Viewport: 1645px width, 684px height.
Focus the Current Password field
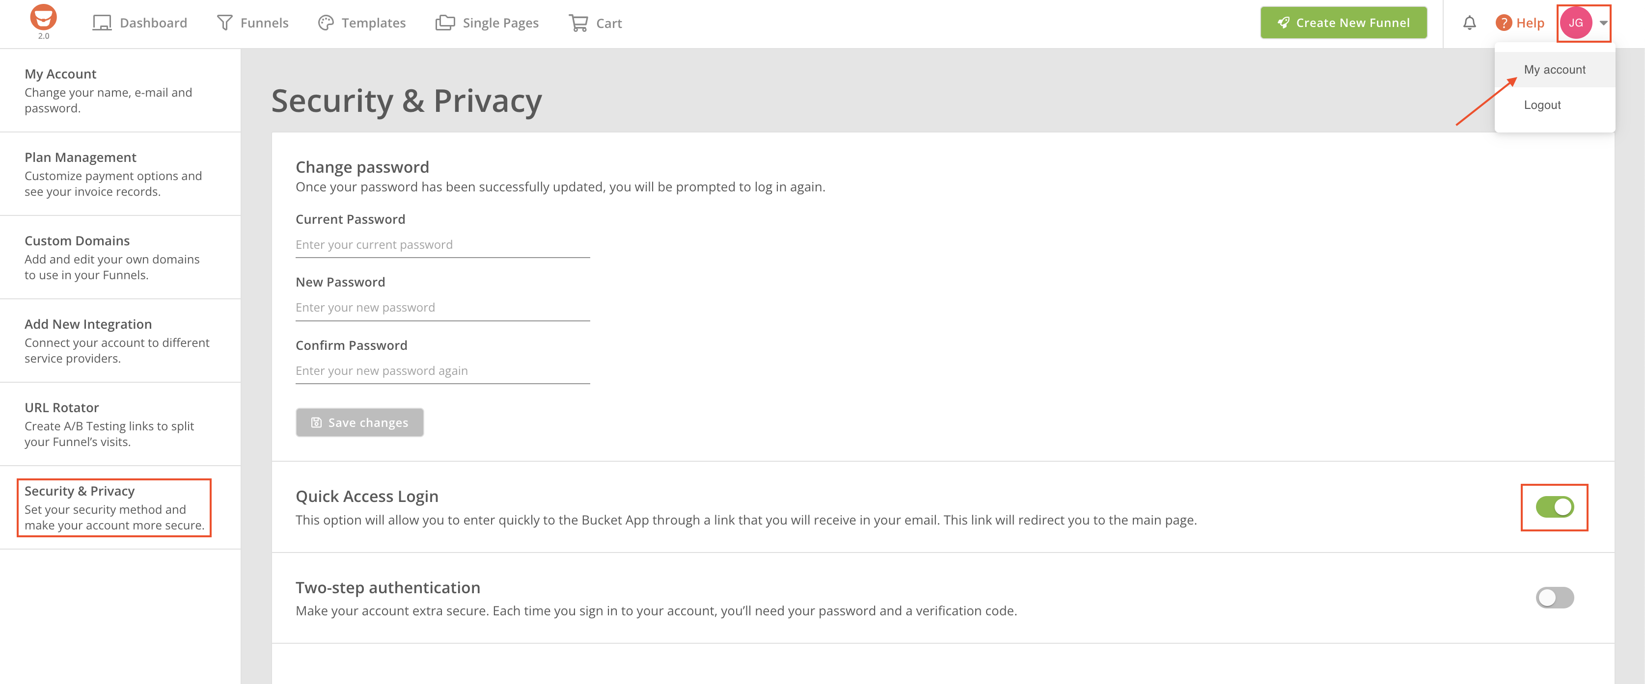(x=442, y=245)
